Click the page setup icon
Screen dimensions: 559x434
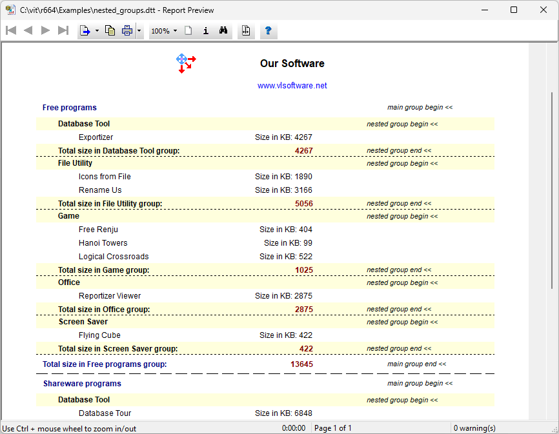point(246,31)
